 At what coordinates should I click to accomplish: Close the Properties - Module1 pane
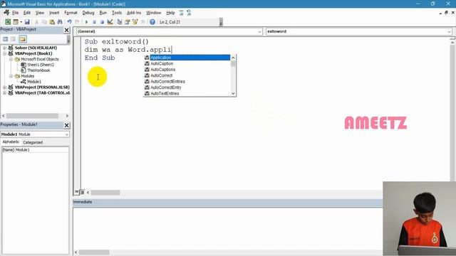(66, 125)
